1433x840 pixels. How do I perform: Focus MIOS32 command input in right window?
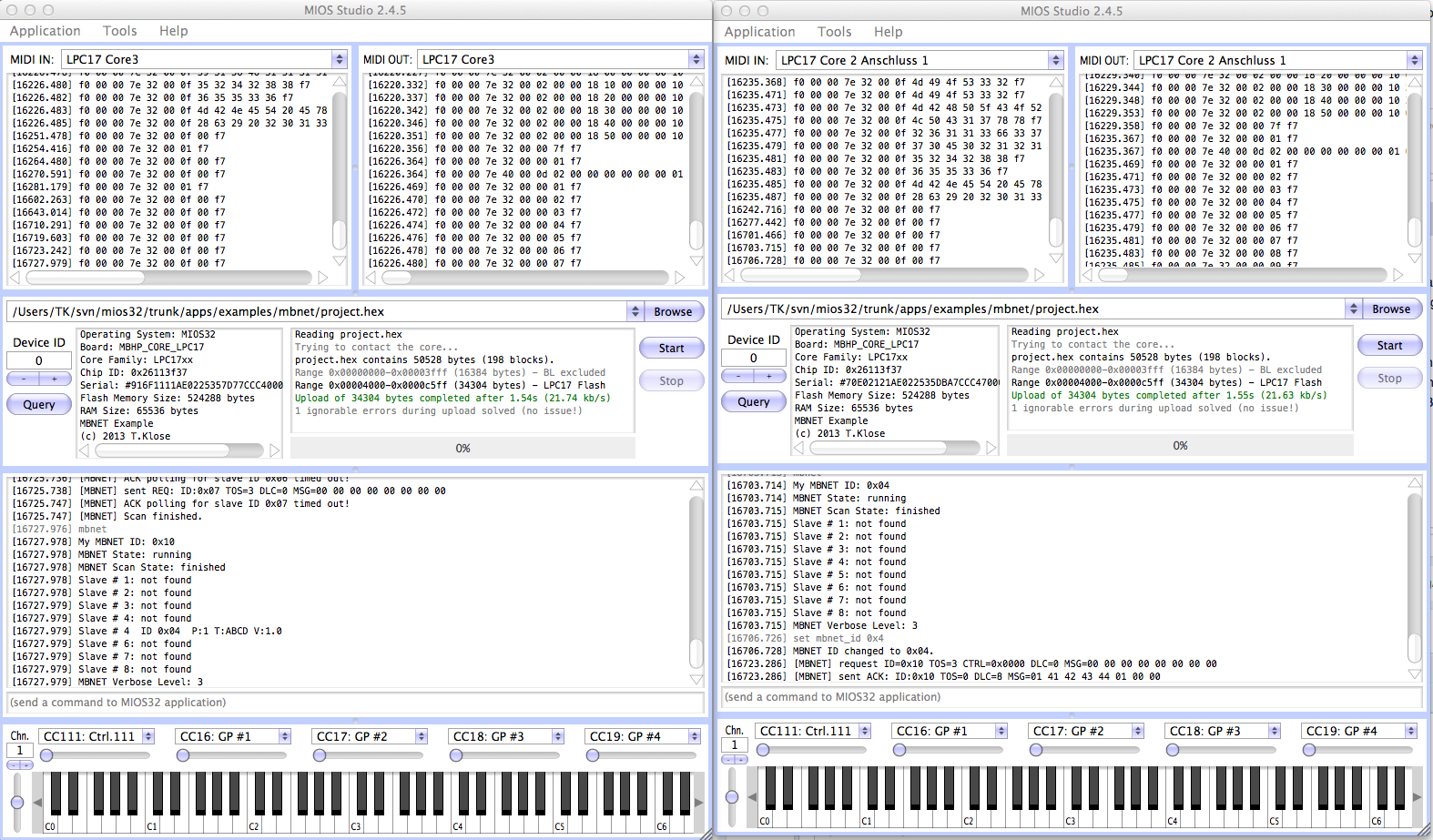pos(1072,697)
